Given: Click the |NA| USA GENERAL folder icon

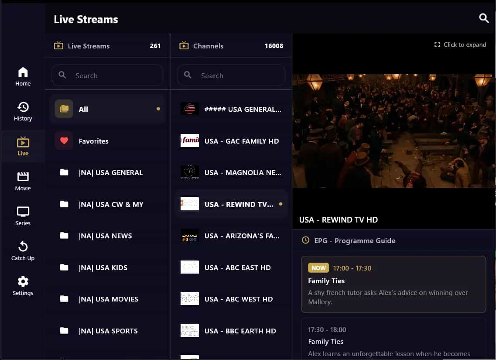Looking at the screenshot, I should pyautogui.click(x=64, y=172).
